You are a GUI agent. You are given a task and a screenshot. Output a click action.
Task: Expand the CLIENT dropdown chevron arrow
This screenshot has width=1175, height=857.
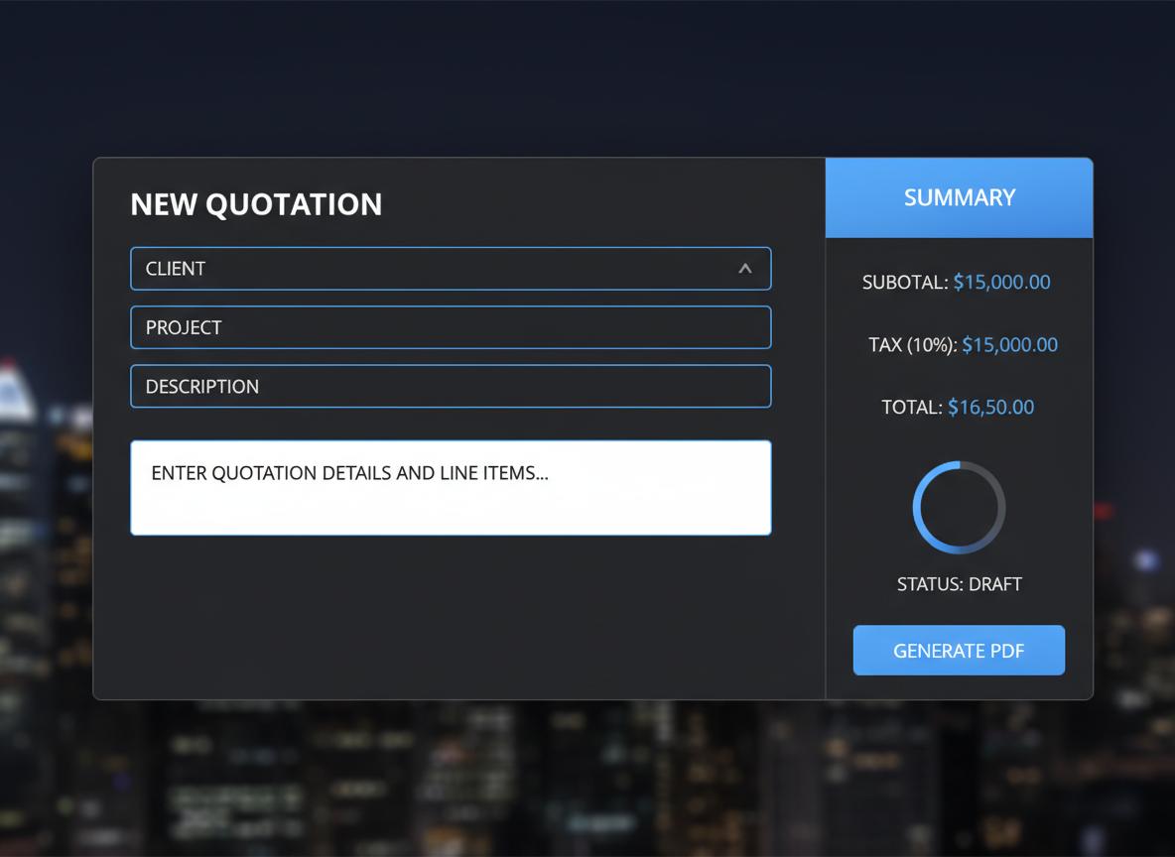pos(744,269)
